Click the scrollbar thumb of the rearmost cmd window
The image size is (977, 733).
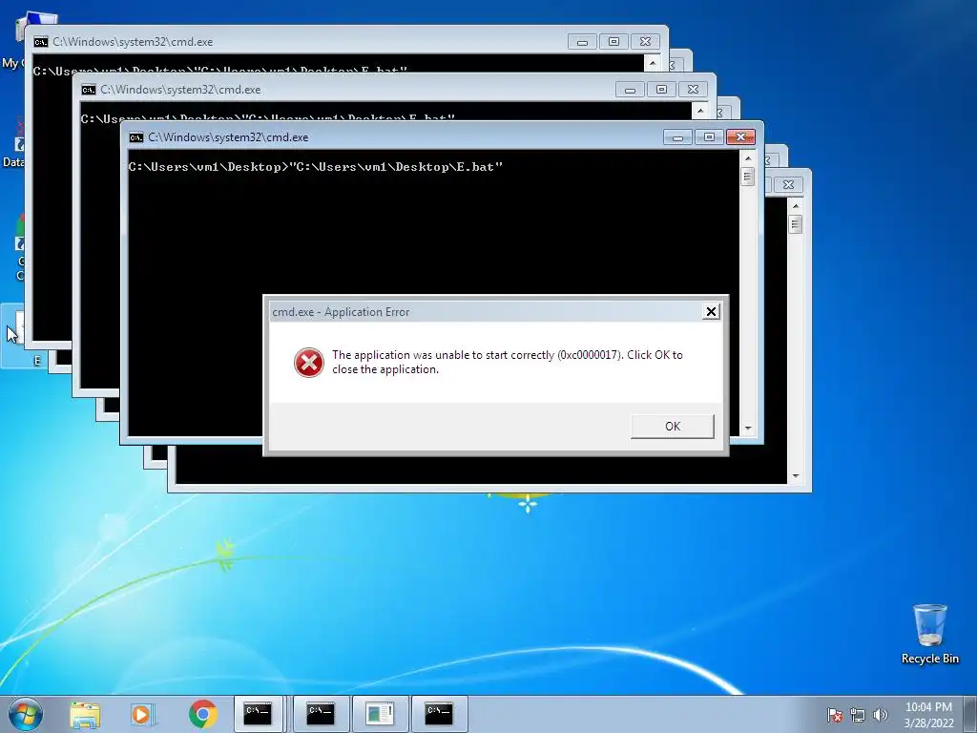tap(795, 224)
